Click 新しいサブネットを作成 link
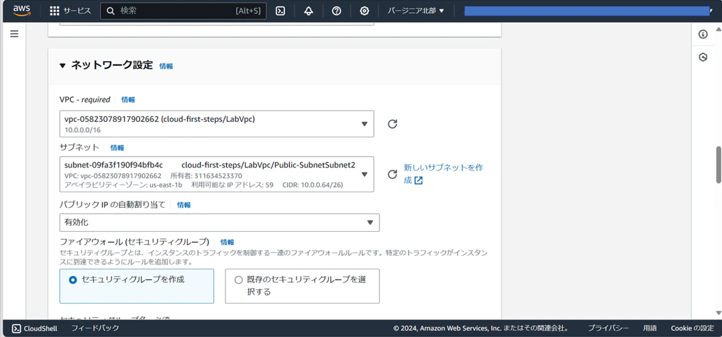 [x=443, y=174]
